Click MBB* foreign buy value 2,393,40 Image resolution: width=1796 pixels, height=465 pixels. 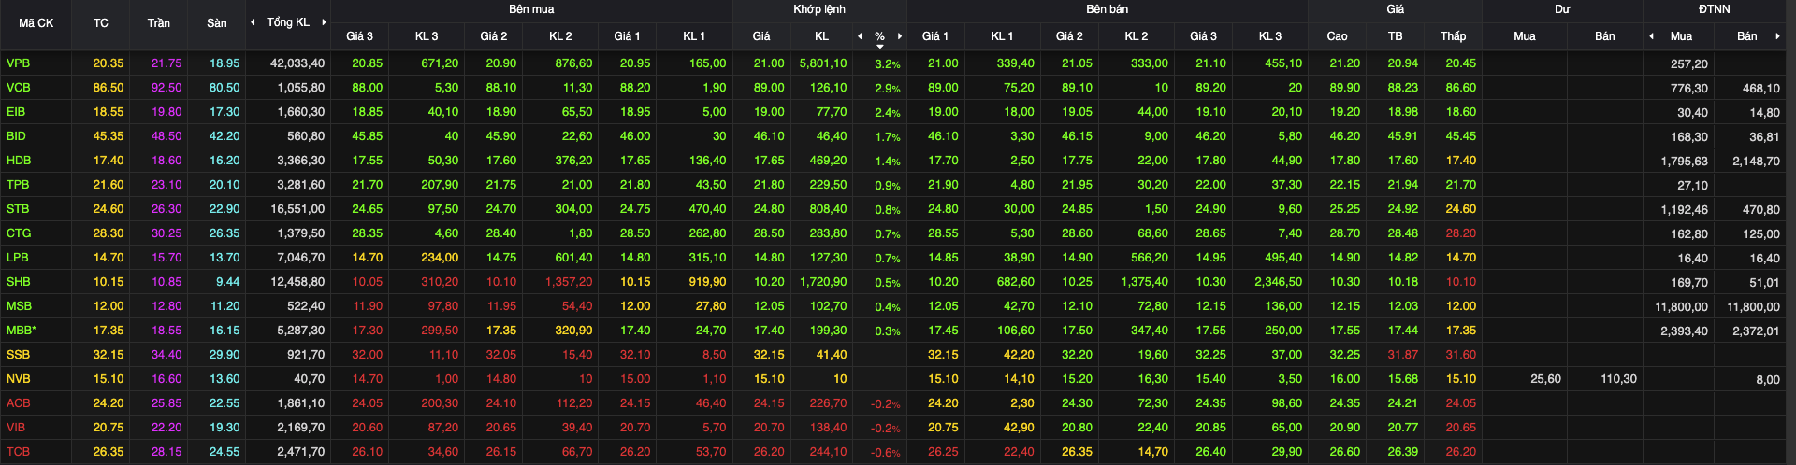(x=1684, y=331)
